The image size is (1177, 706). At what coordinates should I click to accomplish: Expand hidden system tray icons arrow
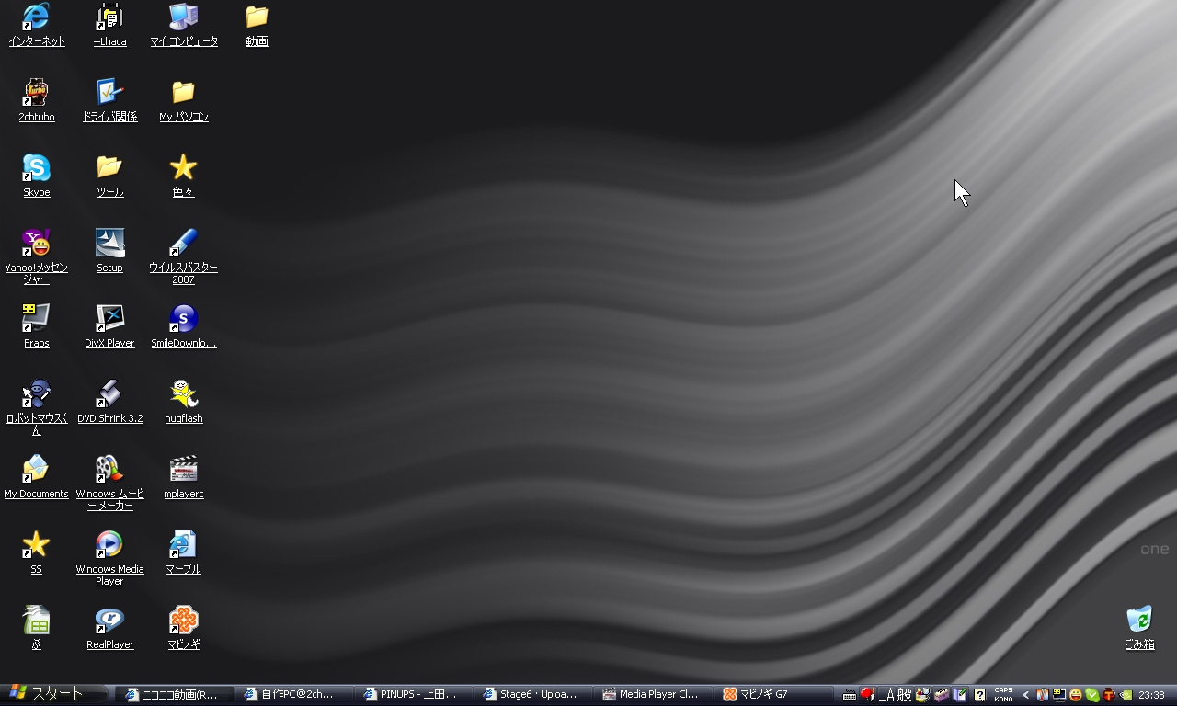pyautogui.click(x=1026, y=695)
